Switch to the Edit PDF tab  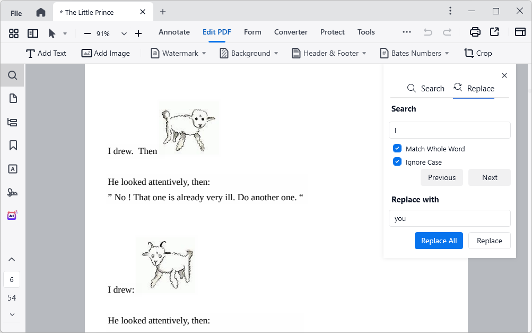point(217,32)
